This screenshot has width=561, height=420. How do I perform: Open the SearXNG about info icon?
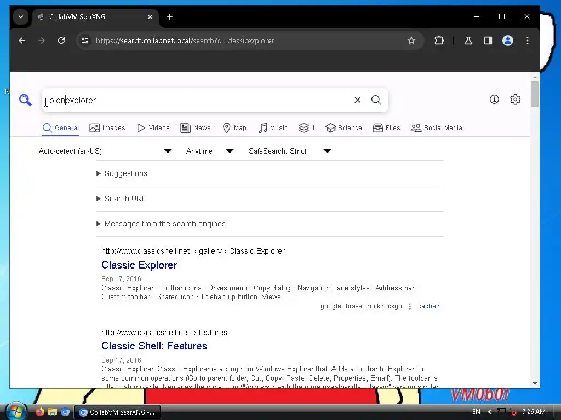pyautogui.click(x=494, y=100)
